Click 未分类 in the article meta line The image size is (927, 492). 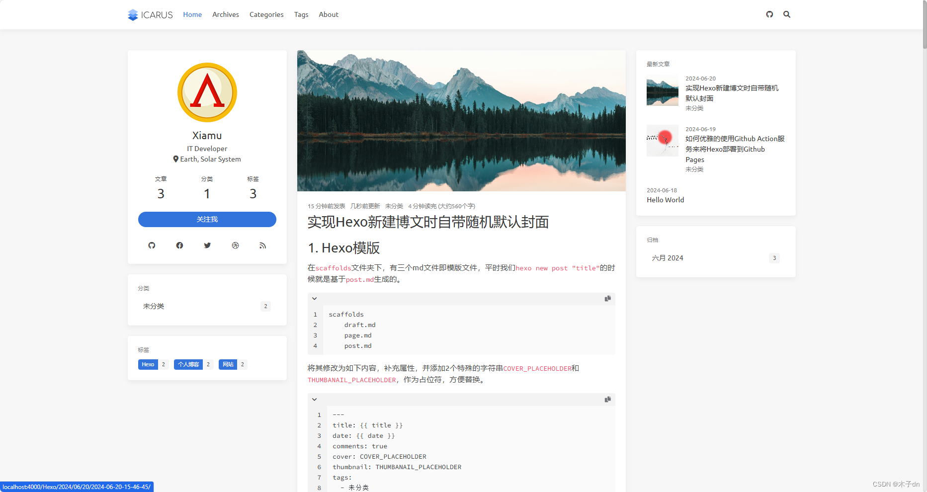pyautogui.click(x=394, y=206)
